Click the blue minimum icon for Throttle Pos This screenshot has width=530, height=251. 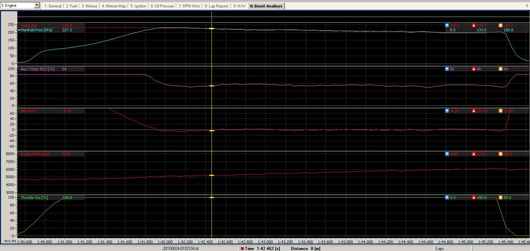(x=447, y=198)
